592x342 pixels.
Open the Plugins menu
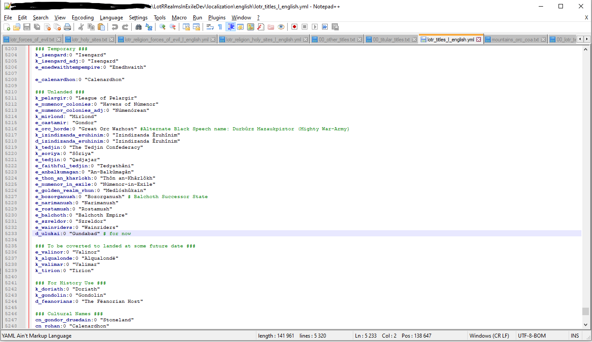tap(217, 18)
